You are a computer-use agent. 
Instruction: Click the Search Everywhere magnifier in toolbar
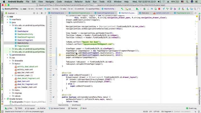pyautogui.click(x=195, y=9)
